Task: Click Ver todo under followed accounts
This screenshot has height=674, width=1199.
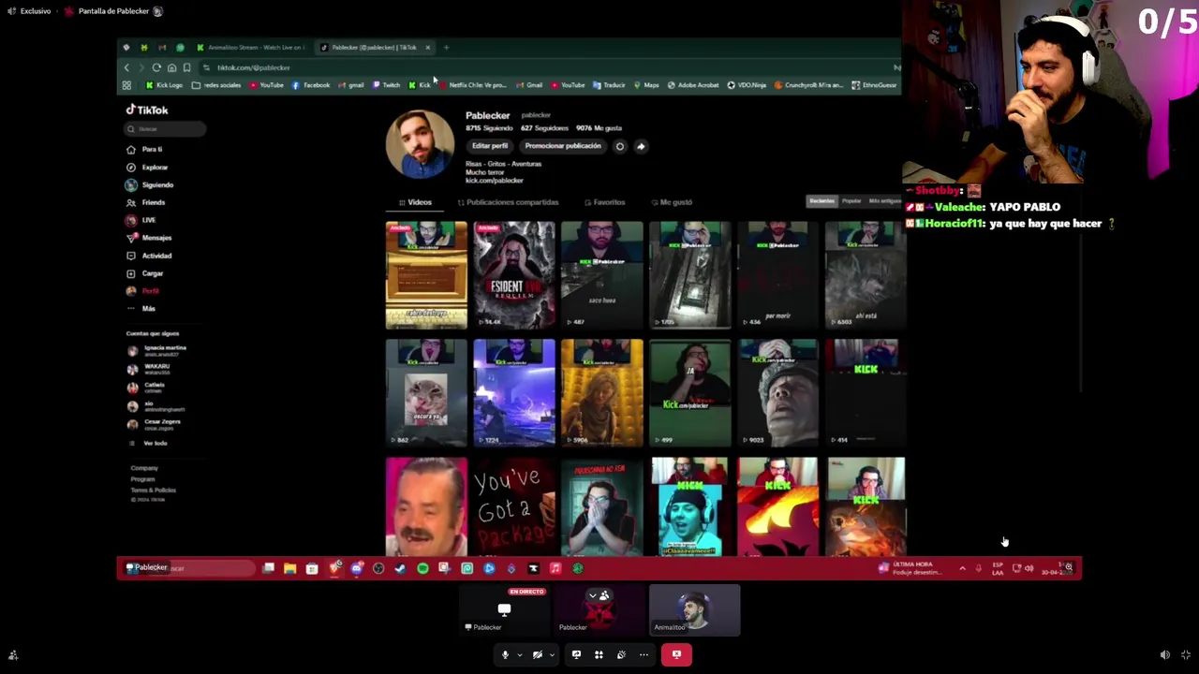Action: (x=150, y=443)
